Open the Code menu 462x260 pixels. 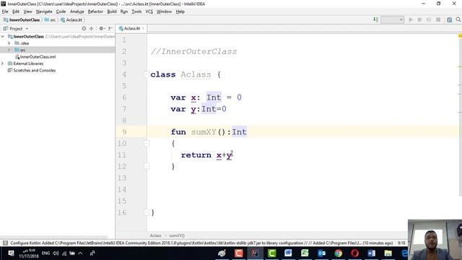(x=61, y=12)
